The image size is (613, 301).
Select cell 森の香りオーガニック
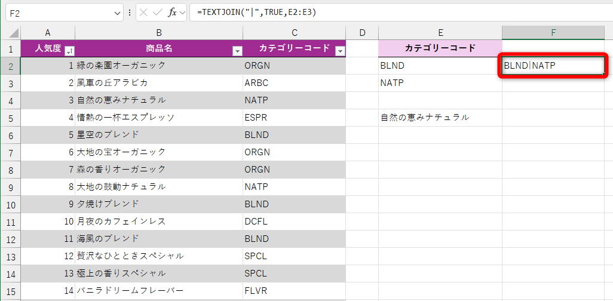pyautogui.click(x=159, y=169)
